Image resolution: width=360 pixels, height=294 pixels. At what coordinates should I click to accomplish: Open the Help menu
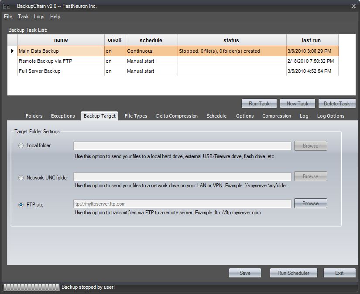tap(55, 17)
